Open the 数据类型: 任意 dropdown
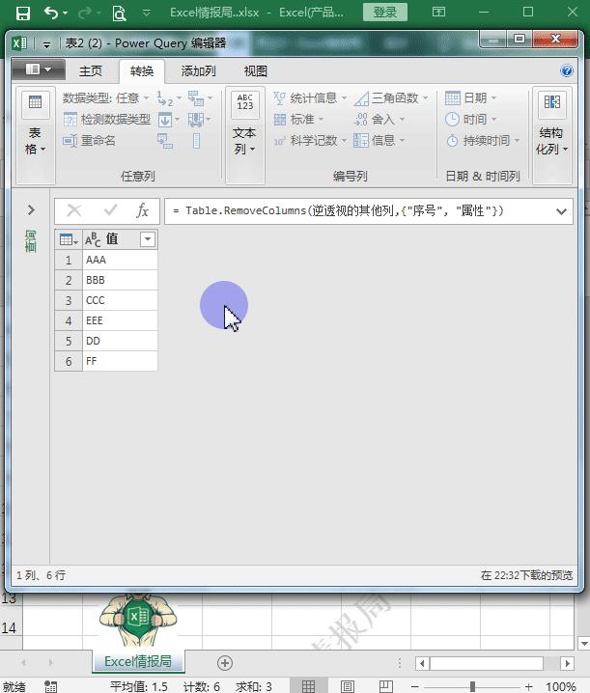 [x=105, y=97]
